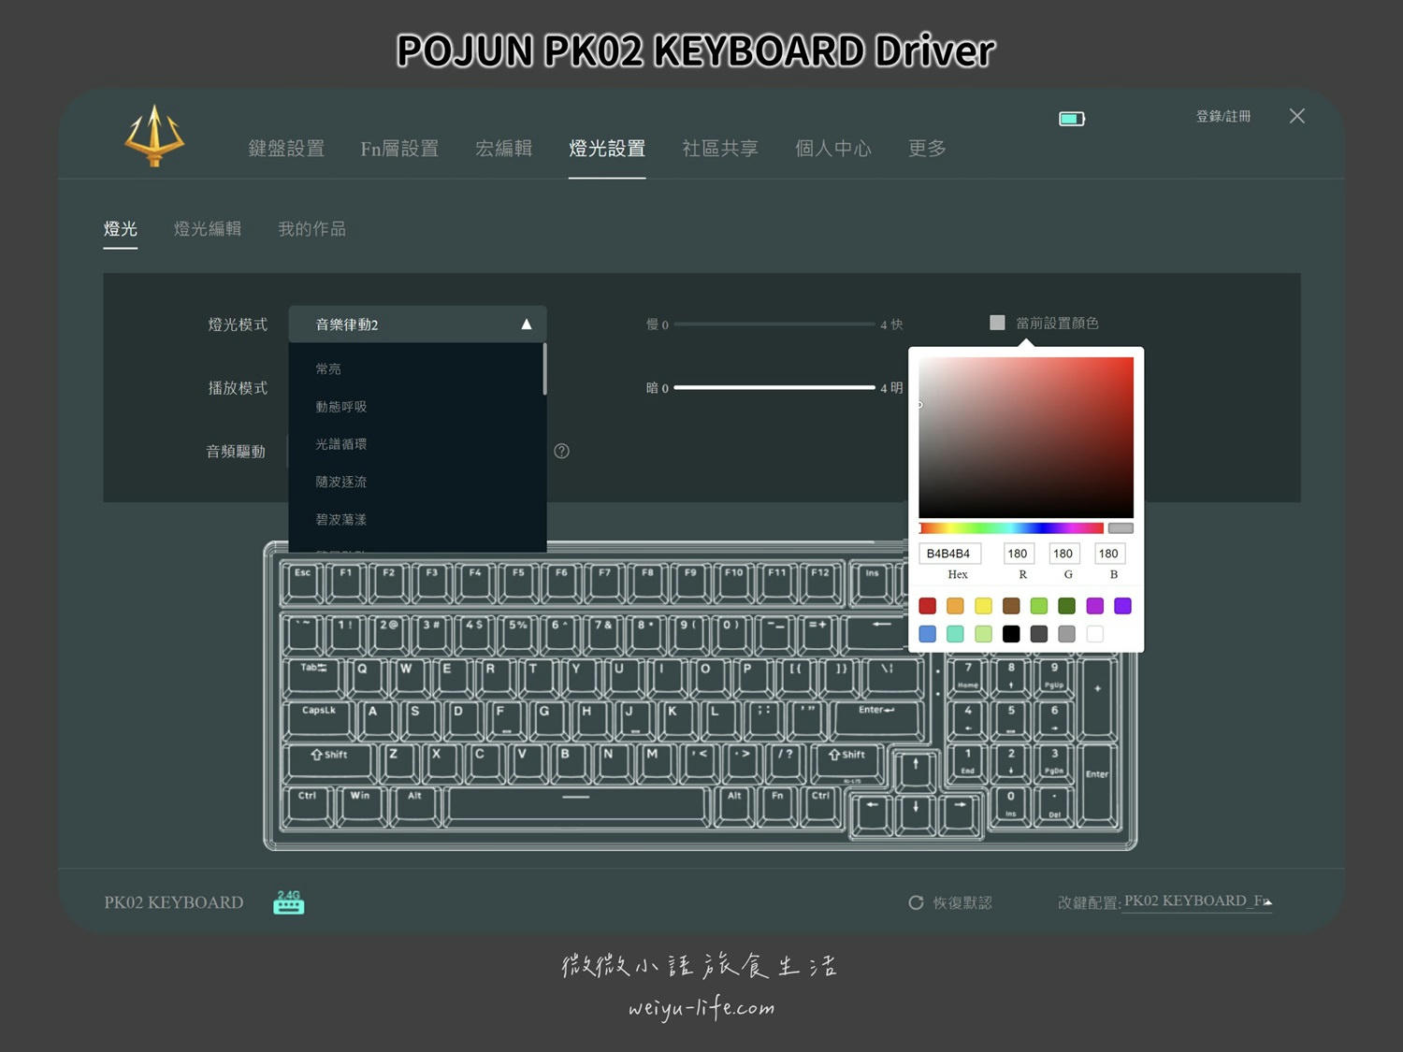
Task: Click the restore default refresh icon
Action: (916, 902)
